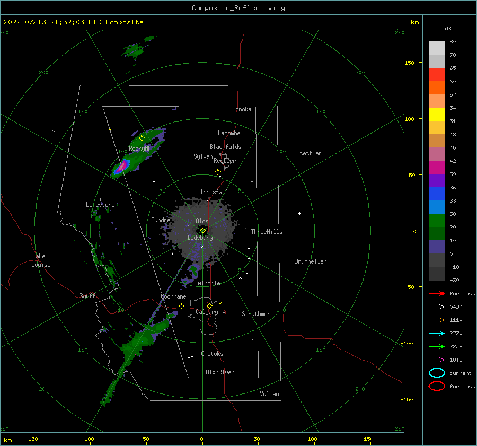Click the yellow km label at top right
Image resolution: width=477 pixels, height=446 pixels.
[414, 22]
